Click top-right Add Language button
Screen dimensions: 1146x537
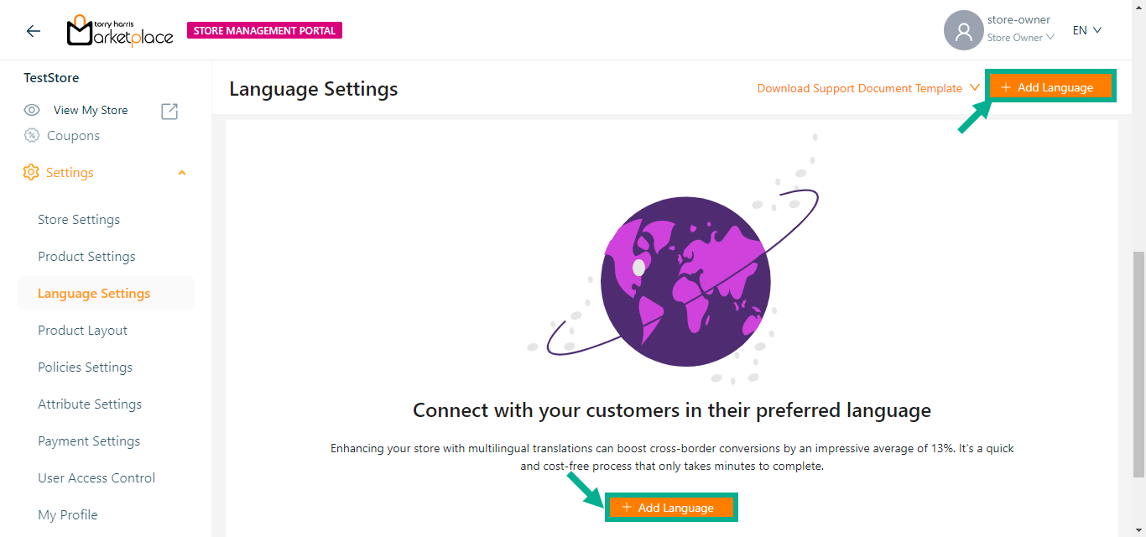tap(1050, 87)
